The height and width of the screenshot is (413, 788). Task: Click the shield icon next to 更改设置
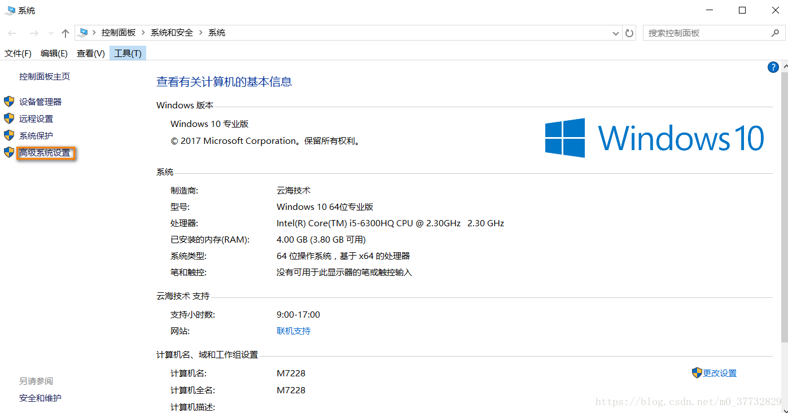click(x=697, y=373)
